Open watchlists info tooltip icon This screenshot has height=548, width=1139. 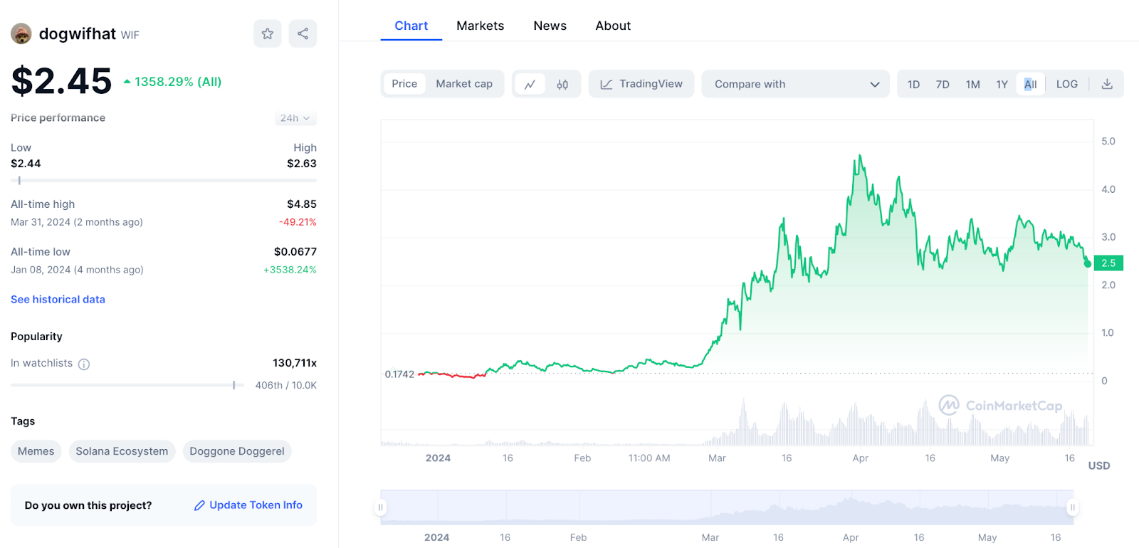[84, 364]
